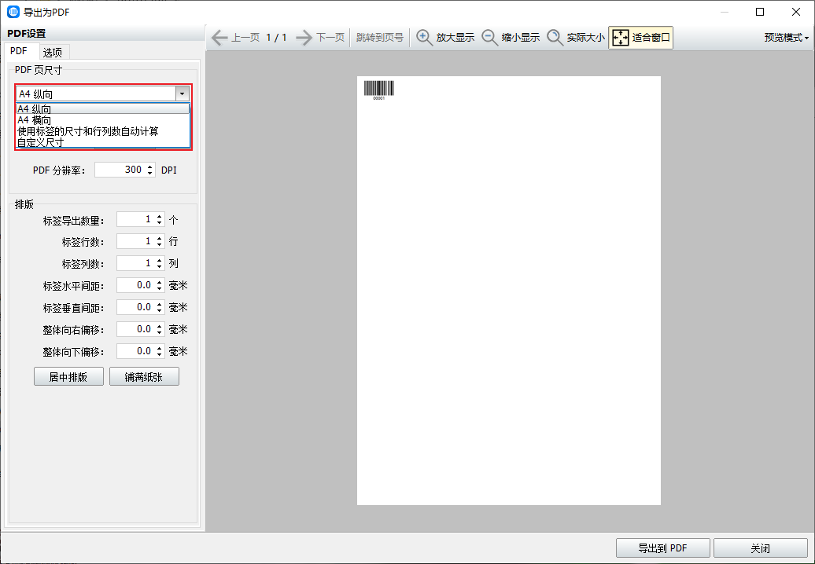Click the jump to page number button
The height and width of the screenshot is (564, 815).
(379, 38)
